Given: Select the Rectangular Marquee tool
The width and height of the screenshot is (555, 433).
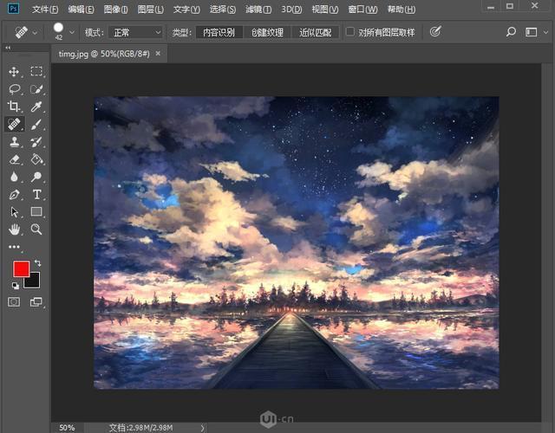Looking at the screenshot, I should pyautogui.click(x=36, y=71).
